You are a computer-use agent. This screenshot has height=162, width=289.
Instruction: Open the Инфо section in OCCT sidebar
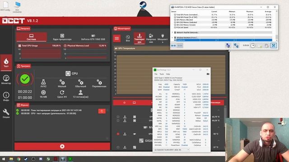pos(6,97)
